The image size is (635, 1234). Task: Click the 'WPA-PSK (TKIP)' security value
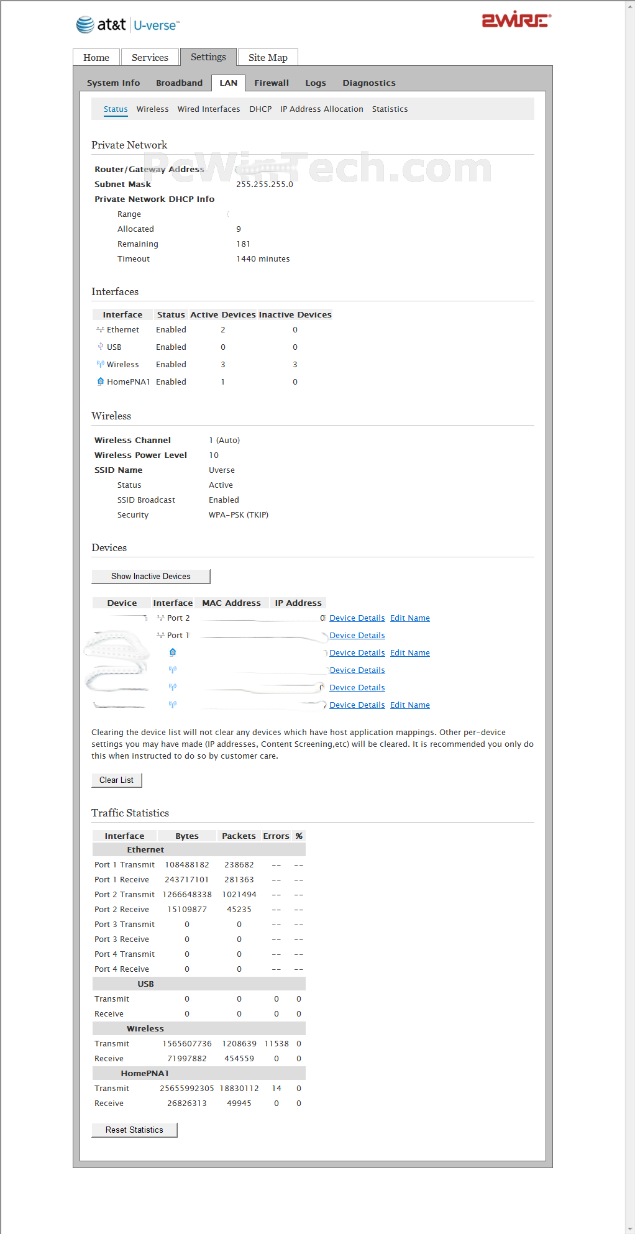(x=239, y=515)
